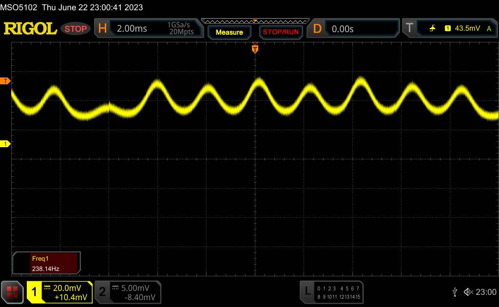Open the red function navigation grid icon

[13, 291]
